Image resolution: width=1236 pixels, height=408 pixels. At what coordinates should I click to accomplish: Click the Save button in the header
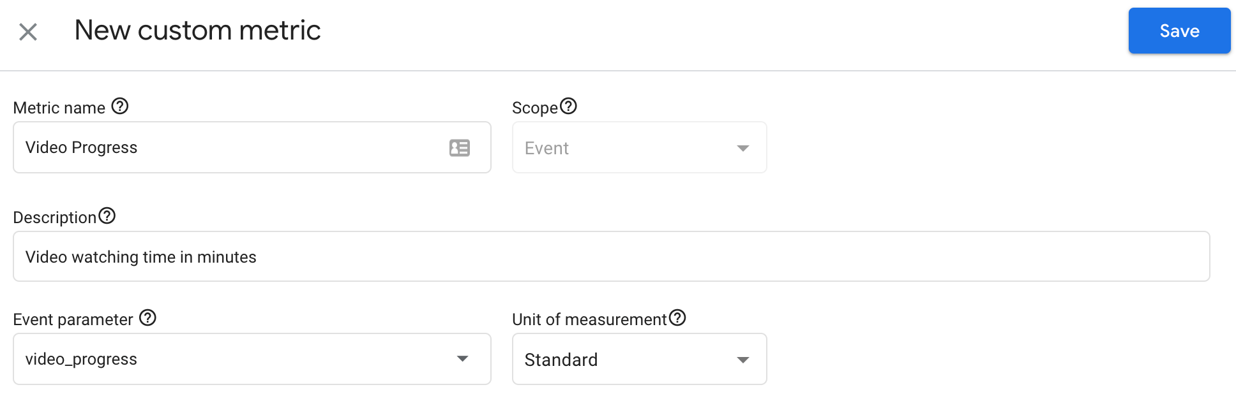[x=1179, y=30]
